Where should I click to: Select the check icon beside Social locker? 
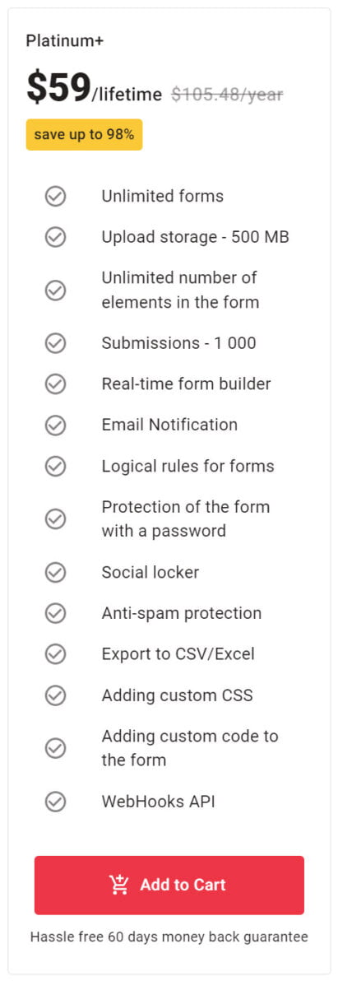pos(56,572)
